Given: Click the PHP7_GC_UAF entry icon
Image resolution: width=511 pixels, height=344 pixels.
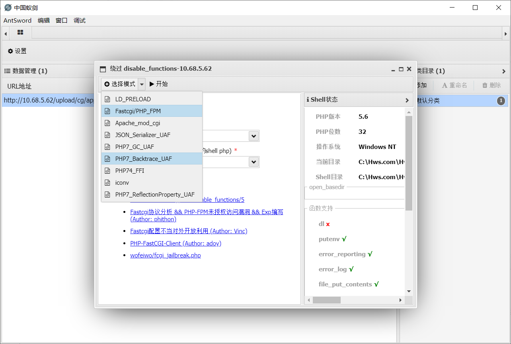Looking at the screenshot, I should tap(107, 147).
